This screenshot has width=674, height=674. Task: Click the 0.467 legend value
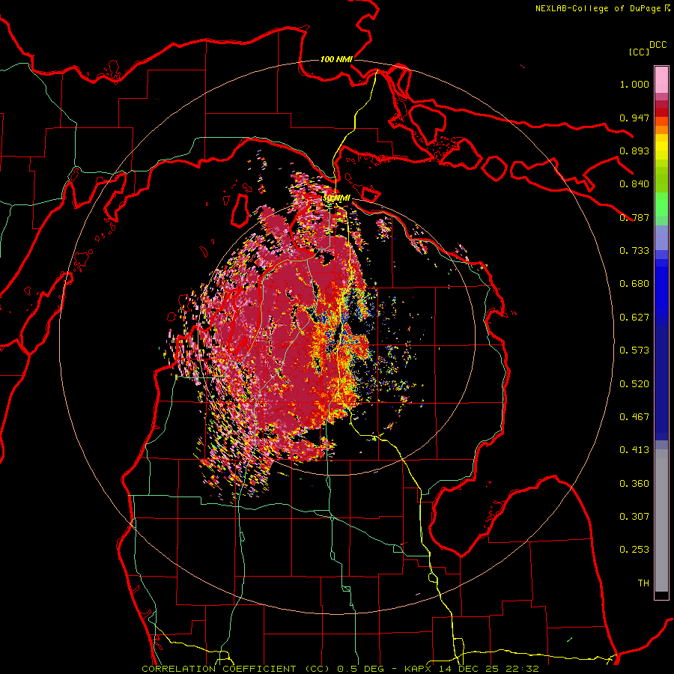634,417
